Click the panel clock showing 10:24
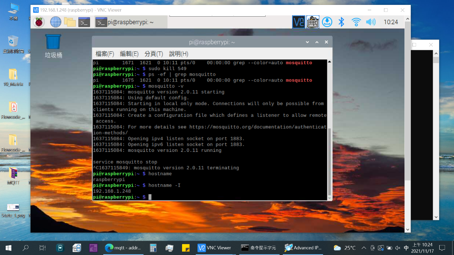 point(390,22)
